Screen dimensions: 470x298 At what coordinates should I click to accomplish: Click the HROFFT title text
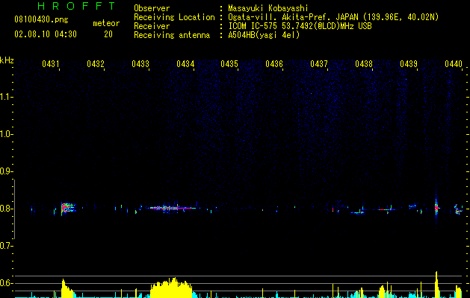pos(77,6)
